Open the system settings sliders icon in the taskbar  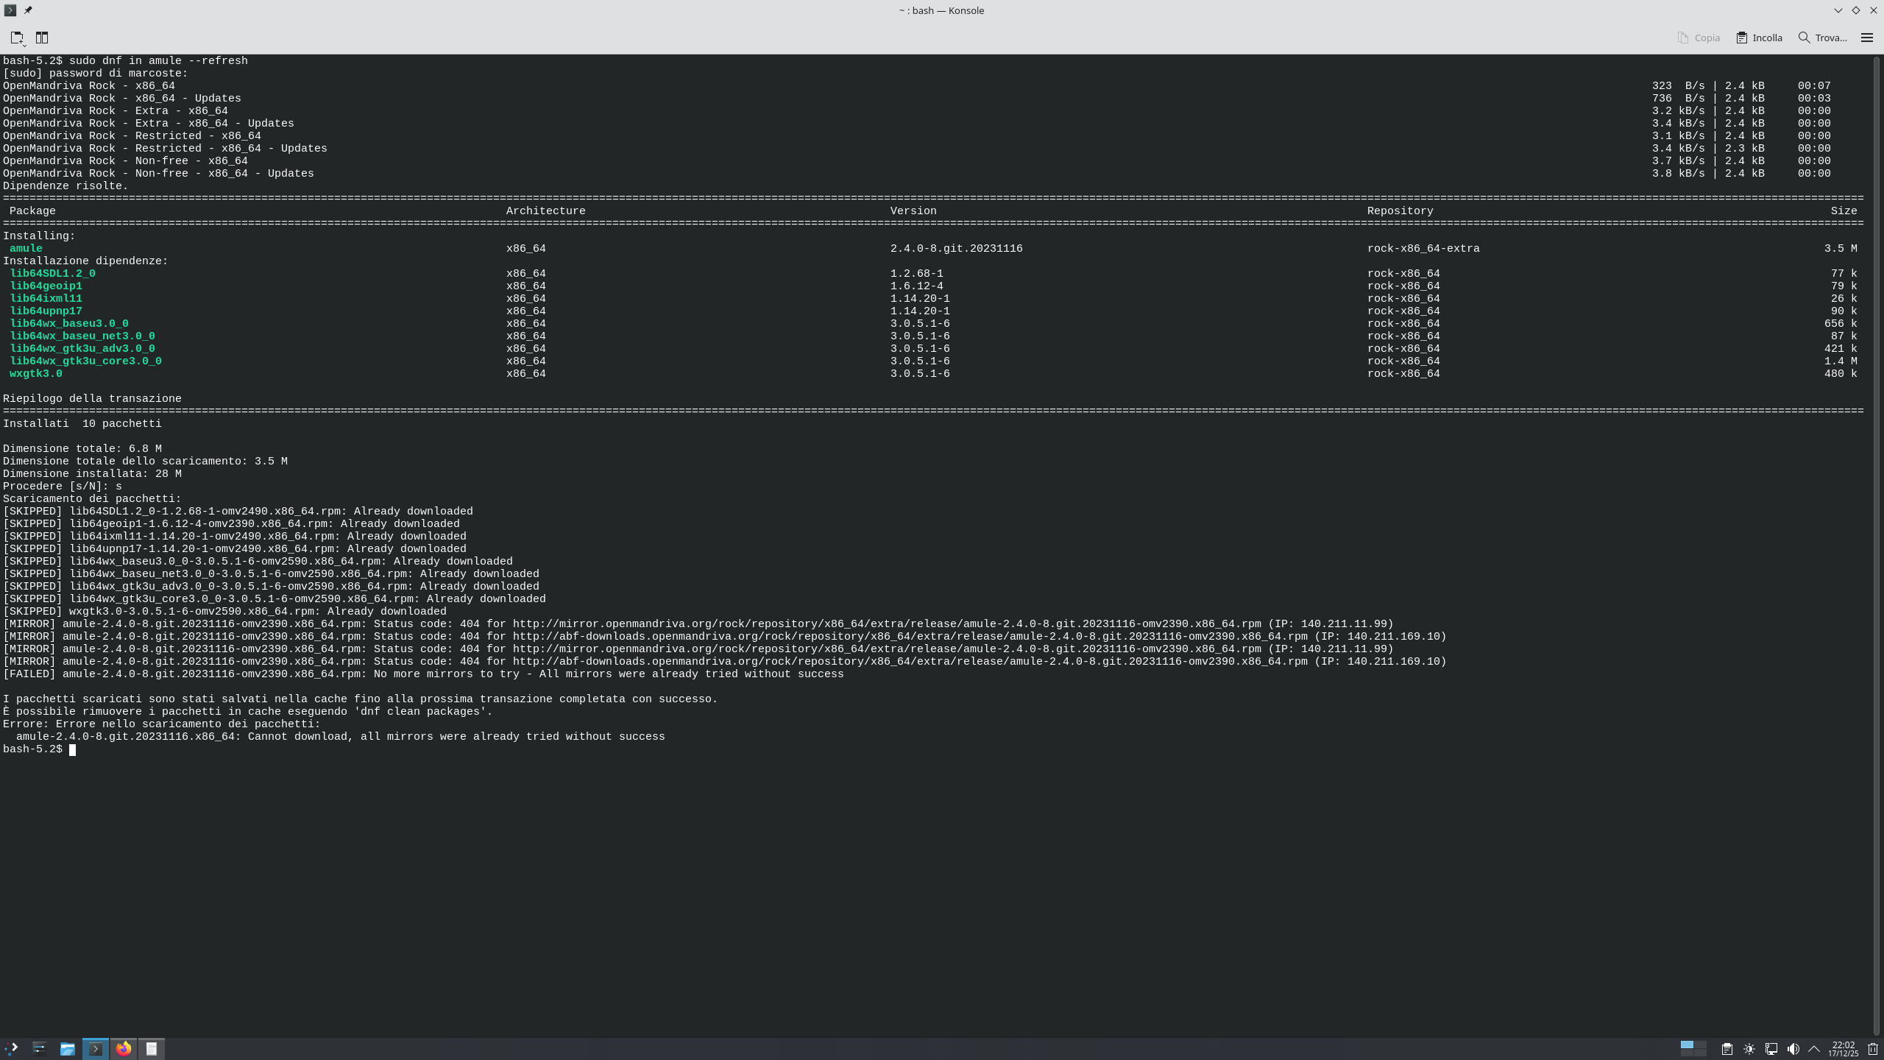click(40, 1048)
